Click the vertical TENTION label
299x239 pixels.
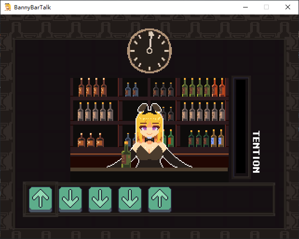256,152
